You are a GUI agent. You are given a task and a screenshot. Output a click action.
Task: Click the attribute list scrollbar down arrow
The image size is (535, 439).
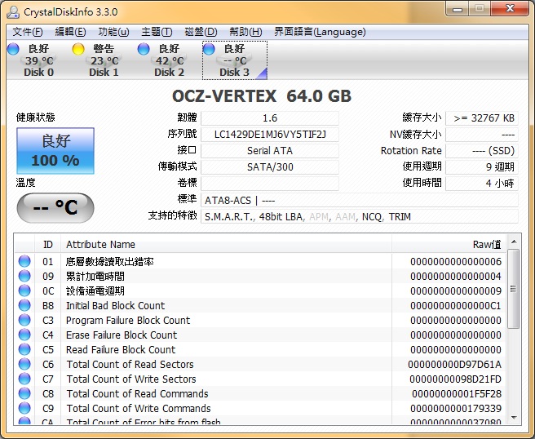pos(514,418)
